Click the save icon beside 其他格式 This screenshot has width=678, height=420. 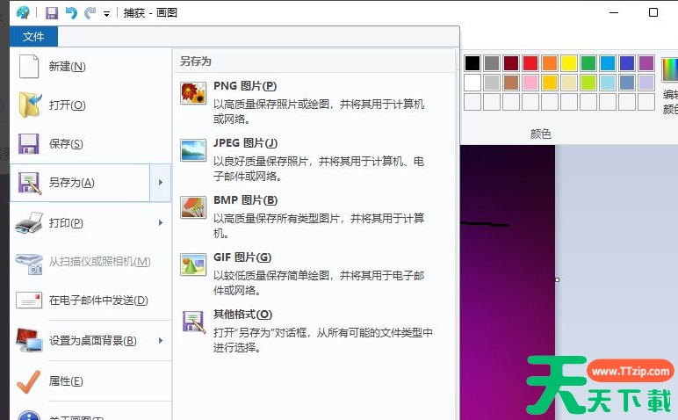(x=194, y=322)
